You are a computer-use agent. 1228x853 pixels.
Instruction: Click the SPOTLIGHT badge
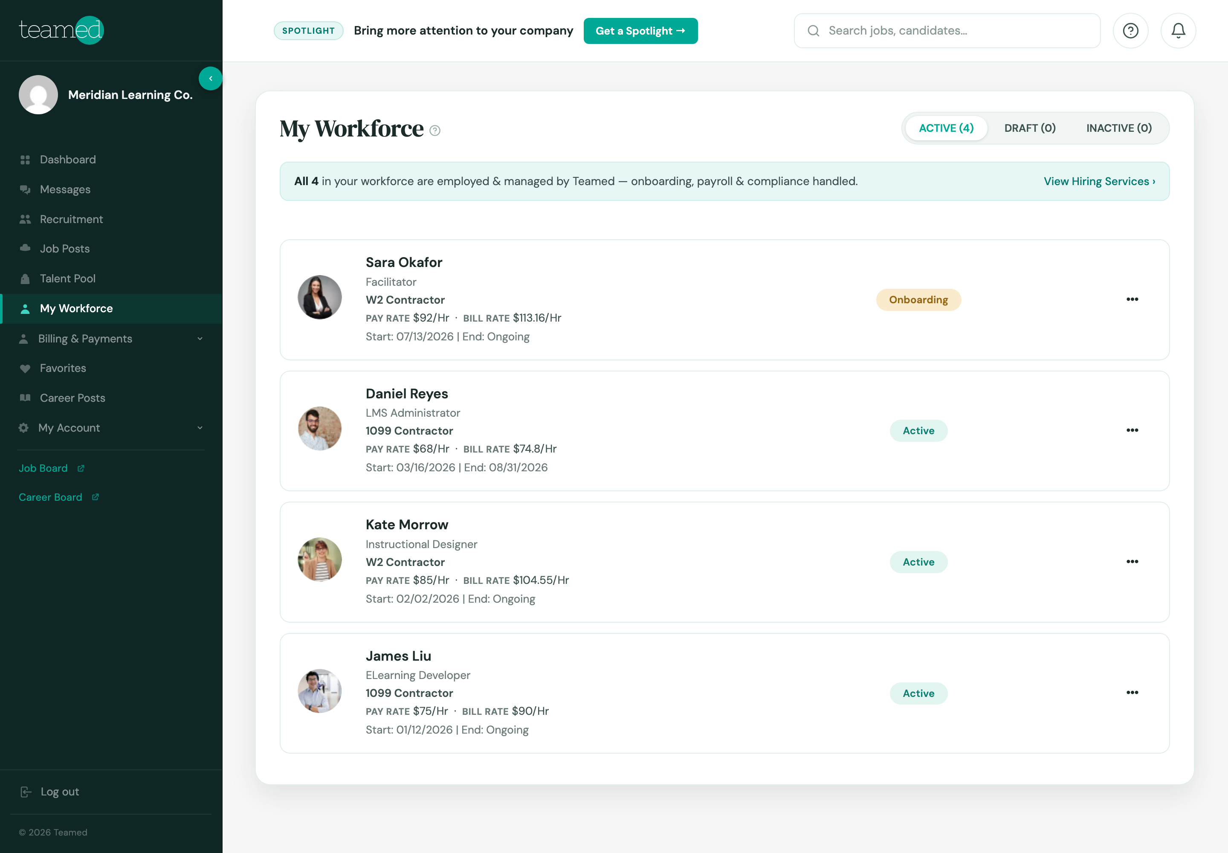click(x=308, y=31)
